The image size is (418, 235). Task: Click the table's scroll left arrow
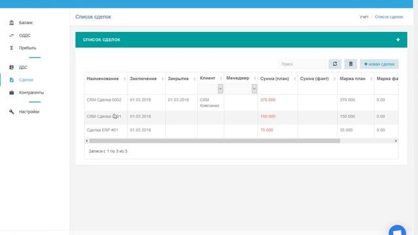click(x=87, y=141)
